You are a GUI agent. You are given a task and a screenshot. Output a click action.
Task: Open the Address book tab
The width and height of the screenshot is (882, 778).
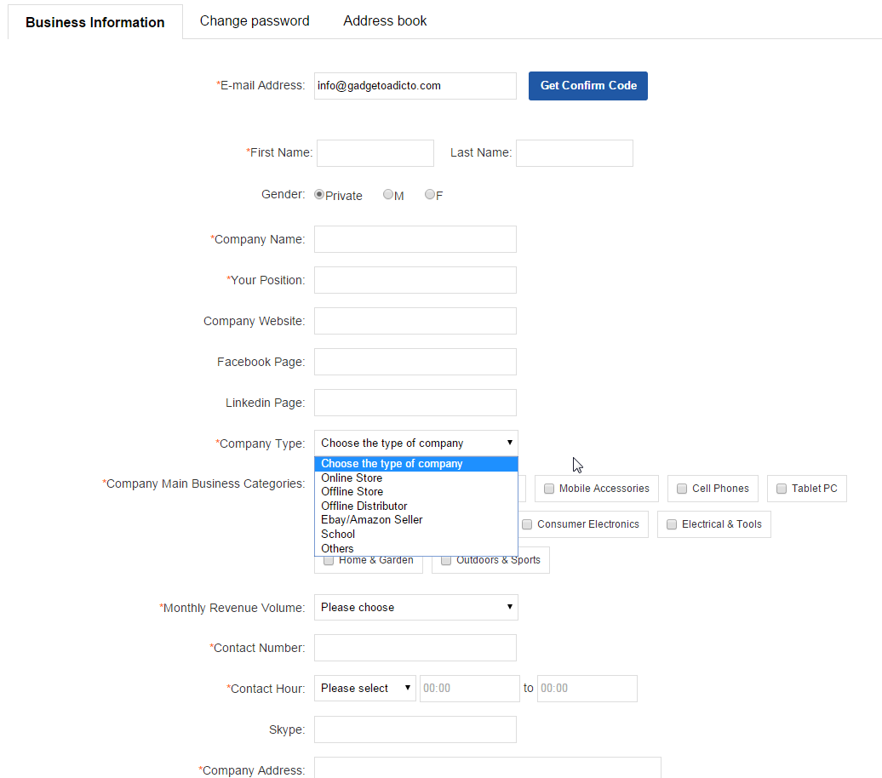[x=385, y=21]
